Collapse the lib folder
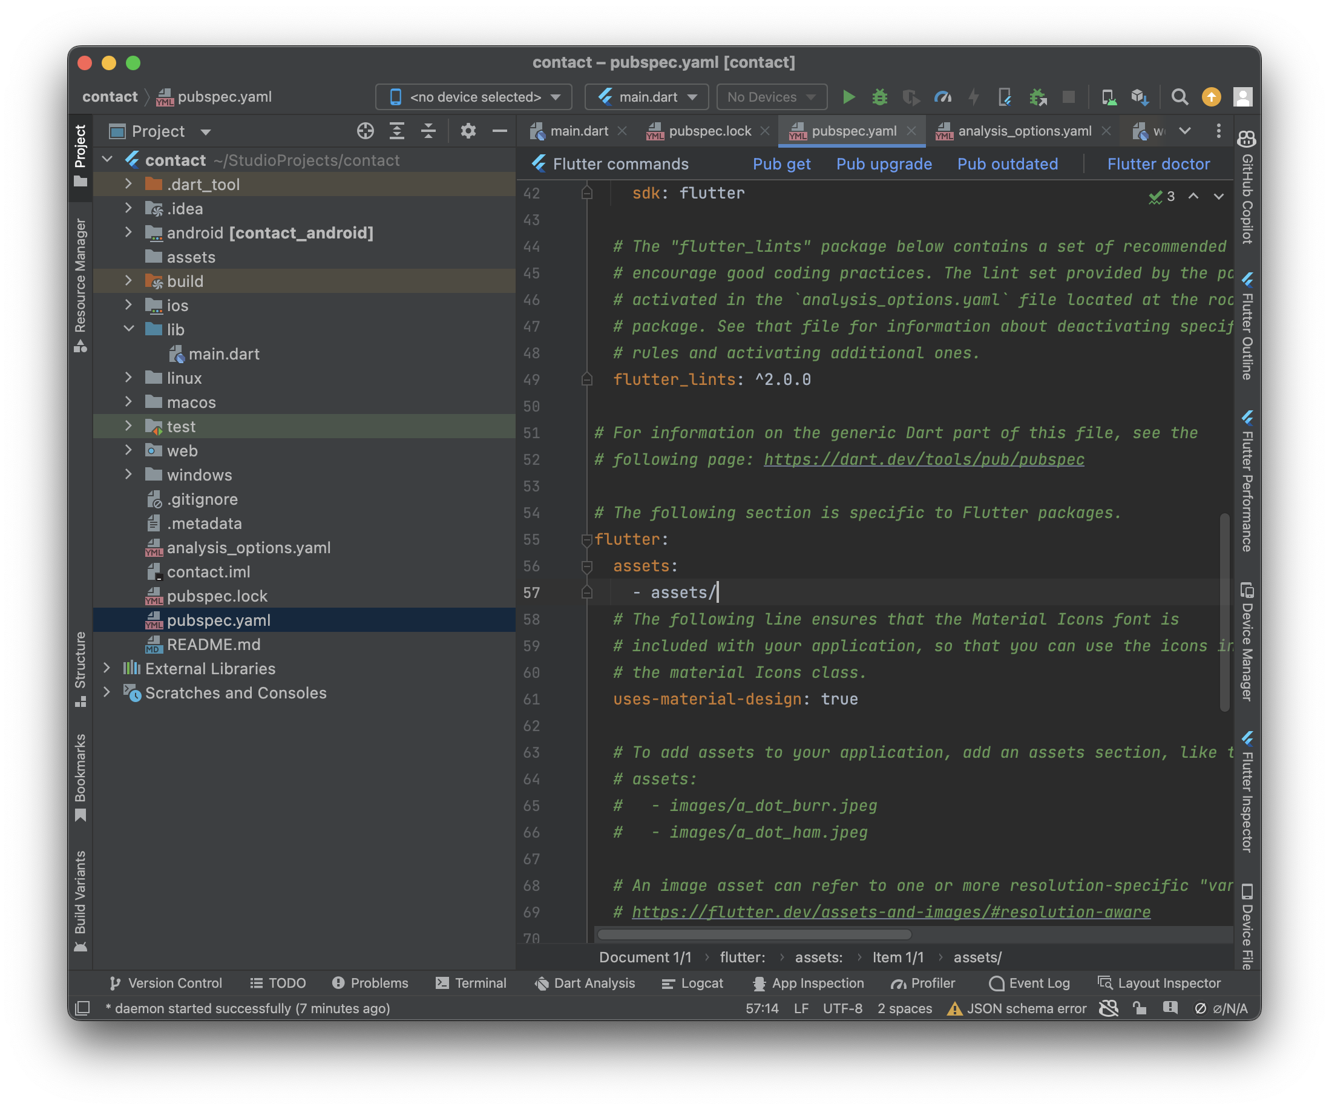The height and width of the screenshot is (1110, 1329). click(128, 329)
